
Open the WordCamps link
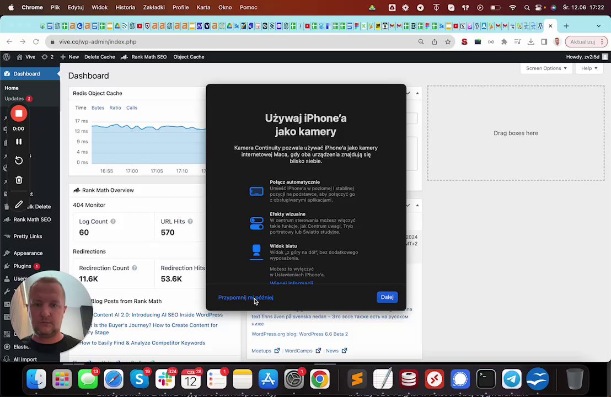303,351
